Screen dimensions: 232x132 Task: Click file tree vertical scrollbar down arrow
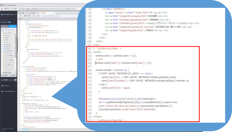[x=16, y=70]
